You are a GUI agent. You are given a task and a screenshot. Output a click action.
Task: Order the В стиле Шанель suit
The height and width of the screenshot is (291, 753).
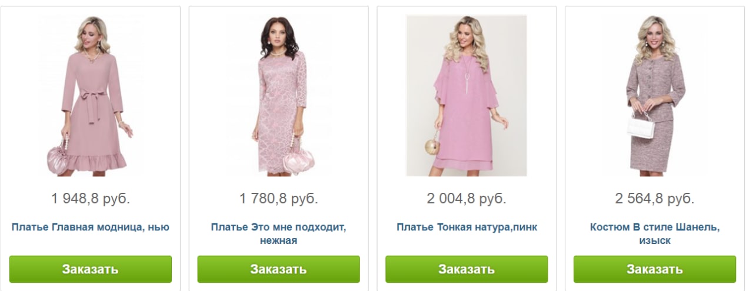(x=655, y=269)
